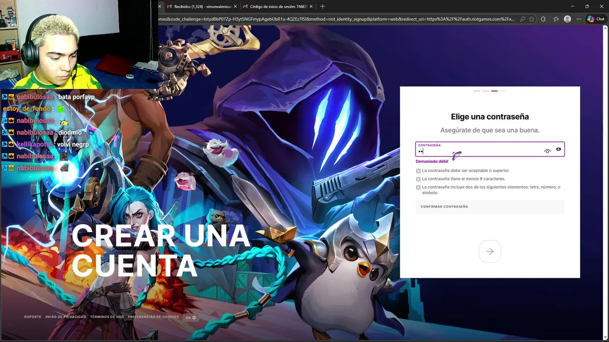
Task: Click the streamer webcam thumbnail
Action: [79, 44]
